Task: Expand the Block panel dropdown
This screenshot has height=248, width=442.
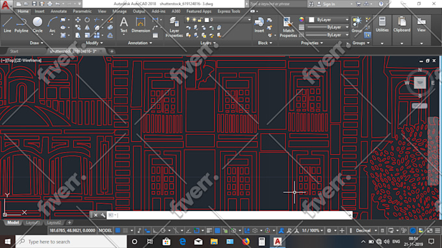Action: (265, 43)
